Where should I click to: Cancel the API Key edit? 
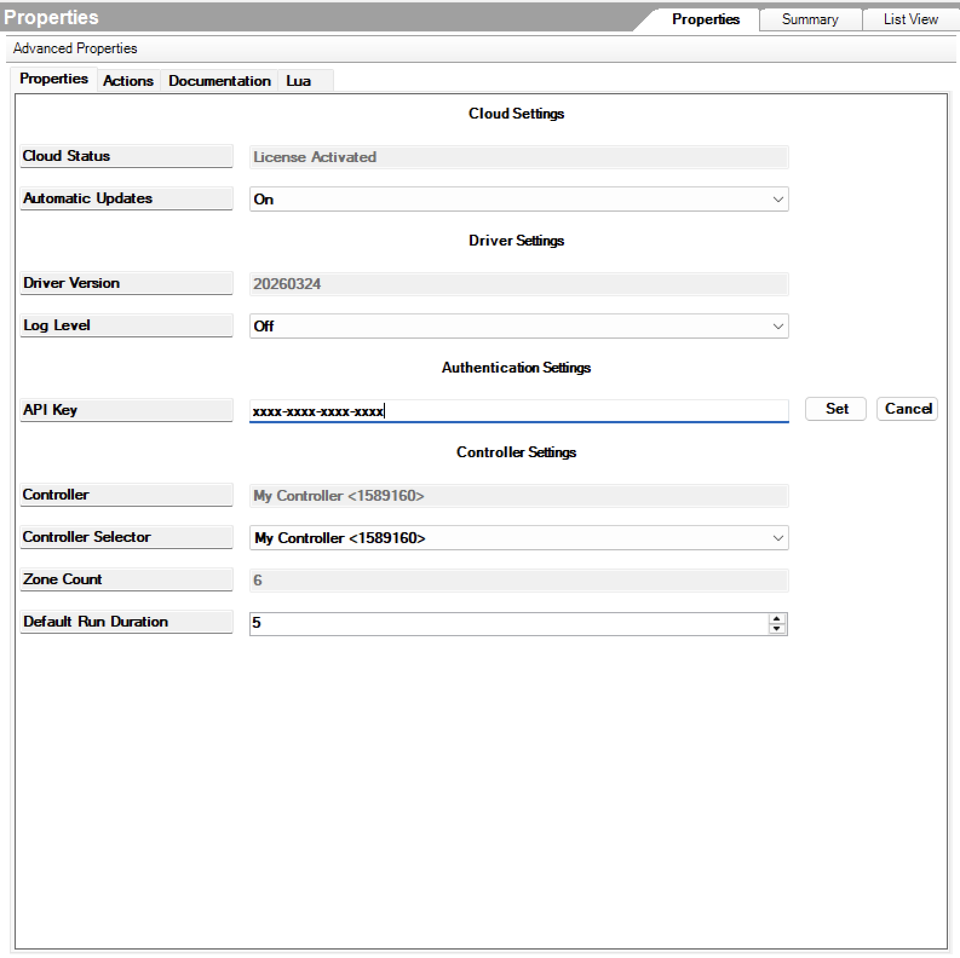coord(907,409)
